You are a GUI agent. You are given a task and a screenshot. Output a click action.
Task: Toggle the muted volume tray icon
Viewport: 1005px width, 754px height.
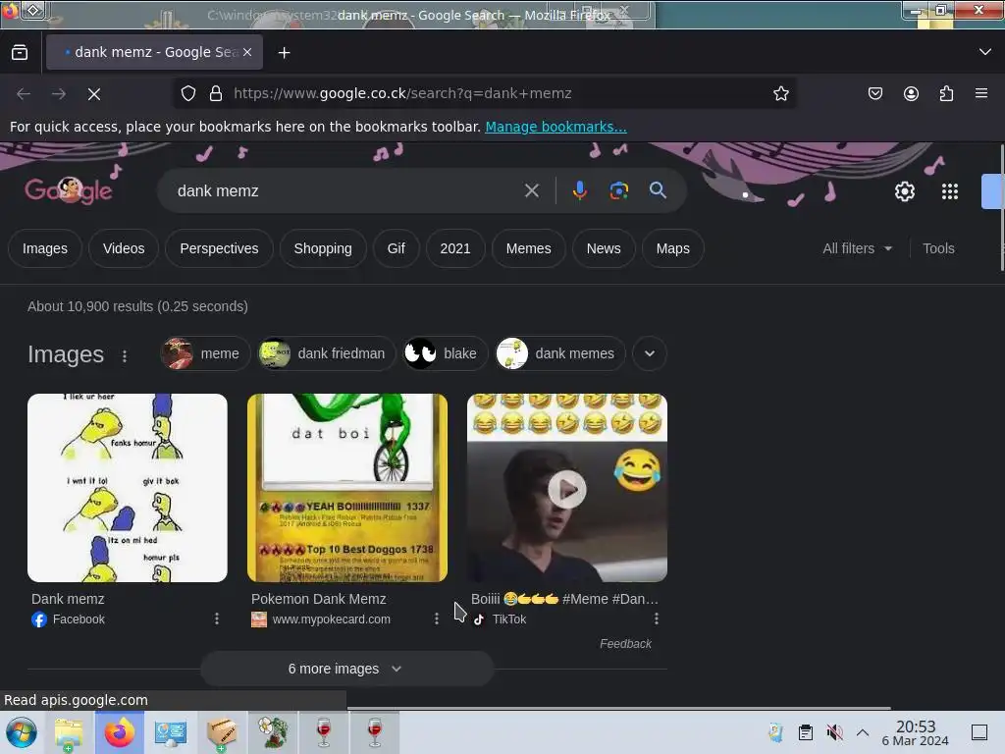834,732
